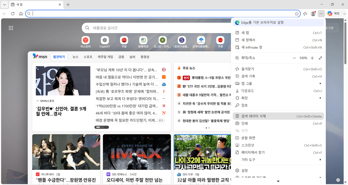Select 페이지에서 찾기 menu entry
This screenshot has height=185, width=348.
tap(278, 153)
